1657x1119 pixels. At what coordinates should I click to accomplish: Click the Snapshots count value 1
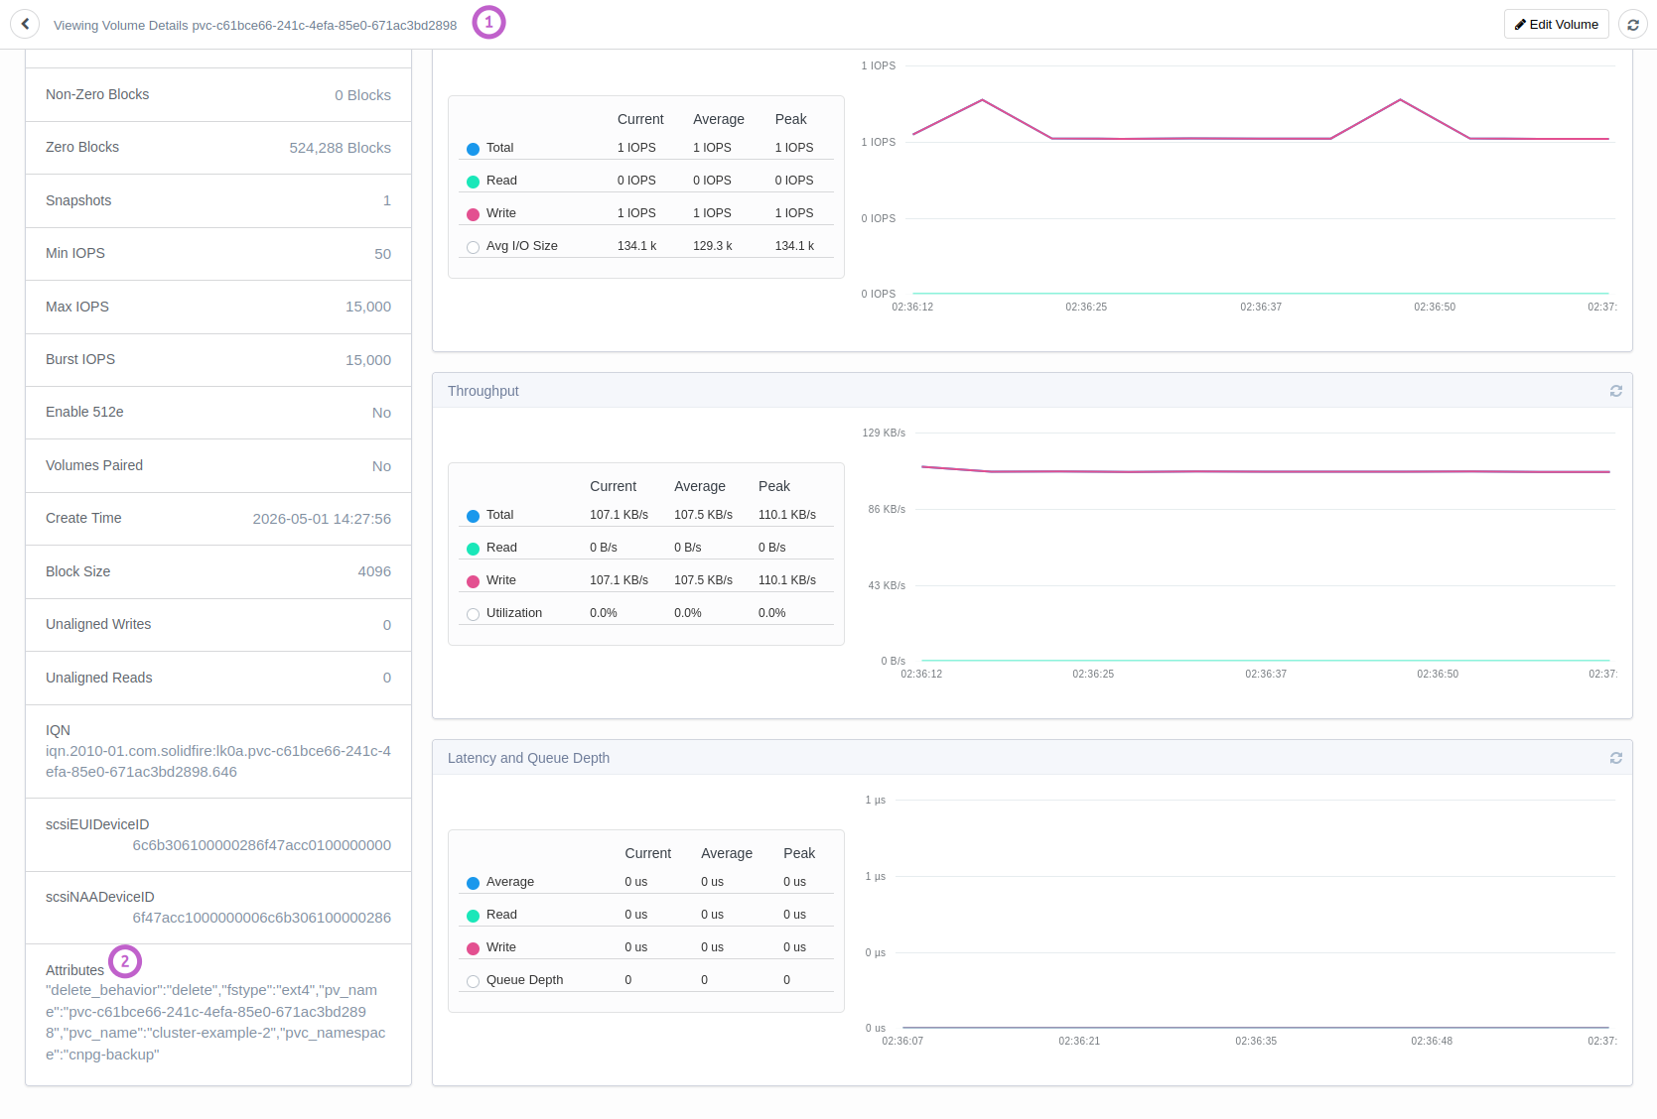pos(387,200)
